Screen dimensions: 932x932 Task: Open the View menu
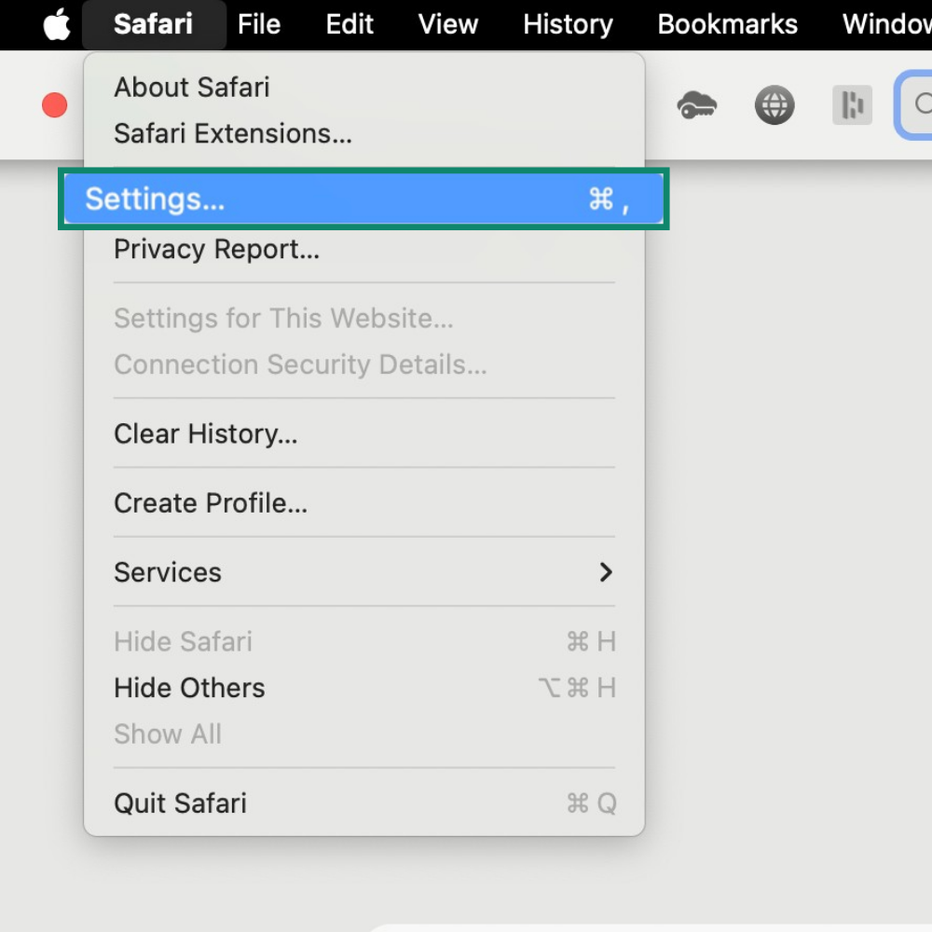click(448, 24)
